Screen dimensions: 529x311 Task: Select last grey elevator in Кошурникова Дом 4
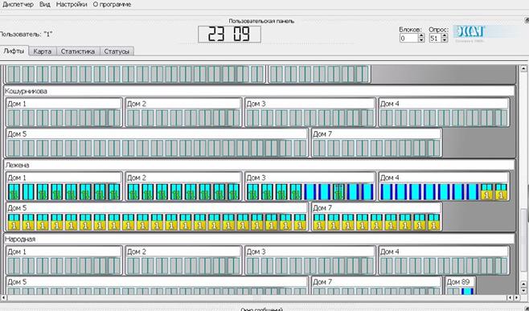(502, 117)
